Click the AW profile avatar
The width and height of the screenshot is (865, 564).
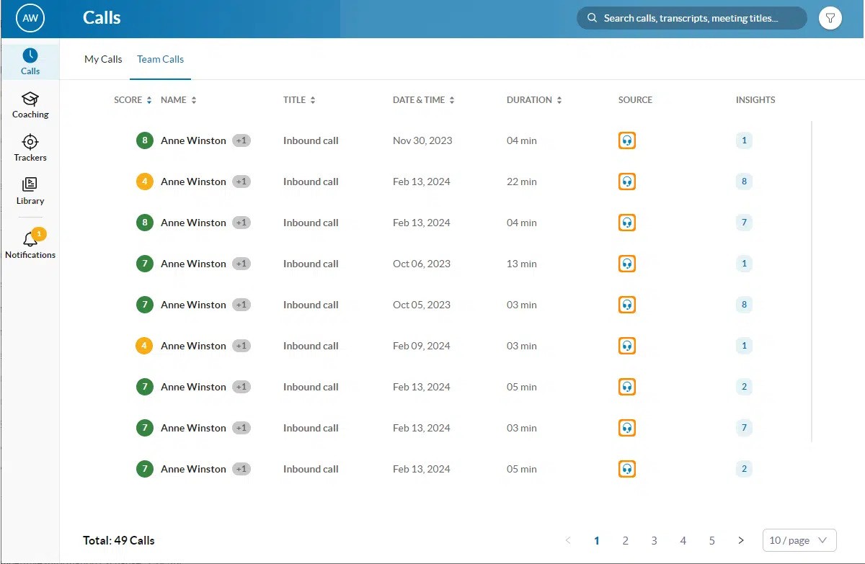(x=30, y=18)
